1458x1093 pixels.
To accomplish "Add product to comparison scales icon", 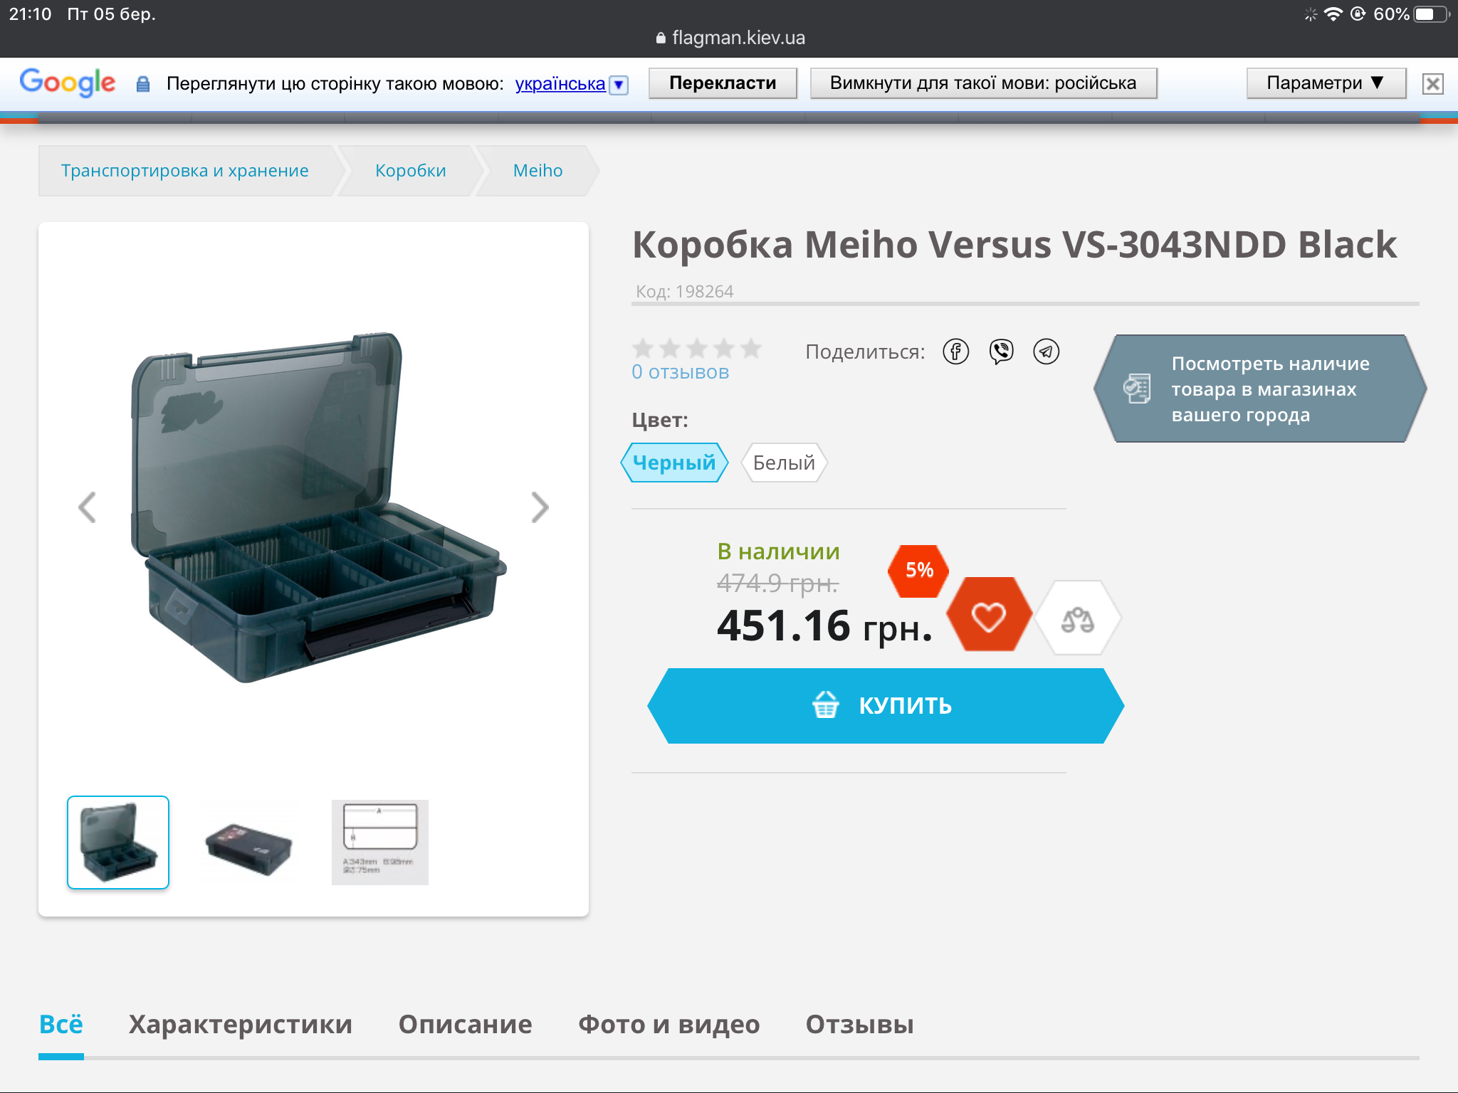I will 1077,619.
